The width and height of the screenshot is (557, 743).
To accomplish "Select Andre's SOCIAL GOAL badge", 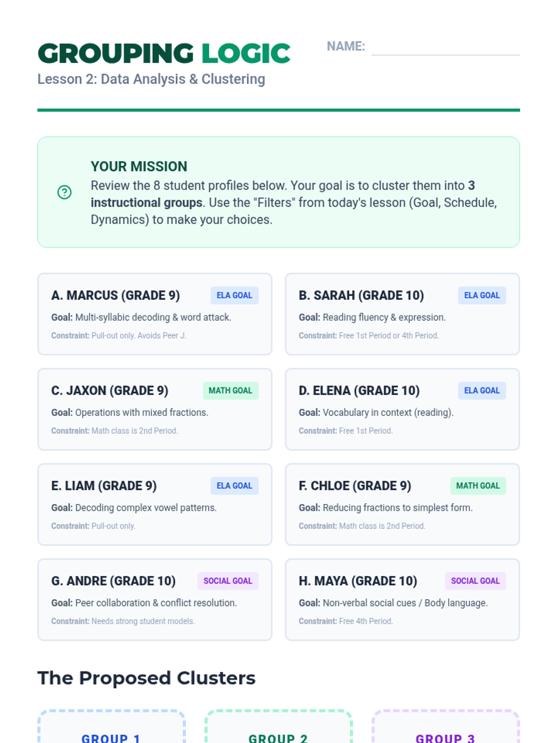I will (x=227, y=581).
